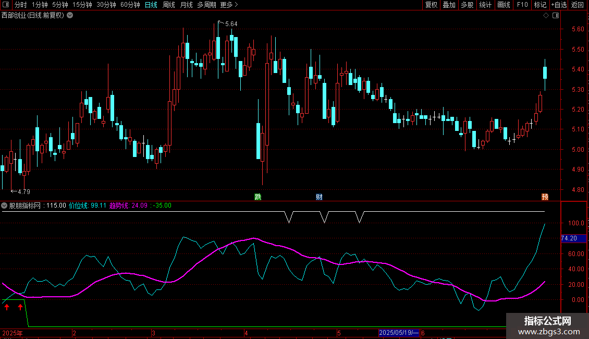Click the diamond icon above the chart

coord(546,16)
